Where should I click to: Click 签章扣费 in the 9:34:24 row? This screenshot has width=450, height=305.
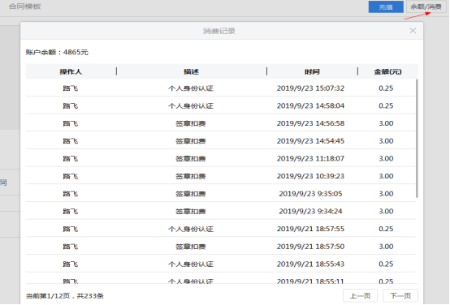[x=191, y=211]
